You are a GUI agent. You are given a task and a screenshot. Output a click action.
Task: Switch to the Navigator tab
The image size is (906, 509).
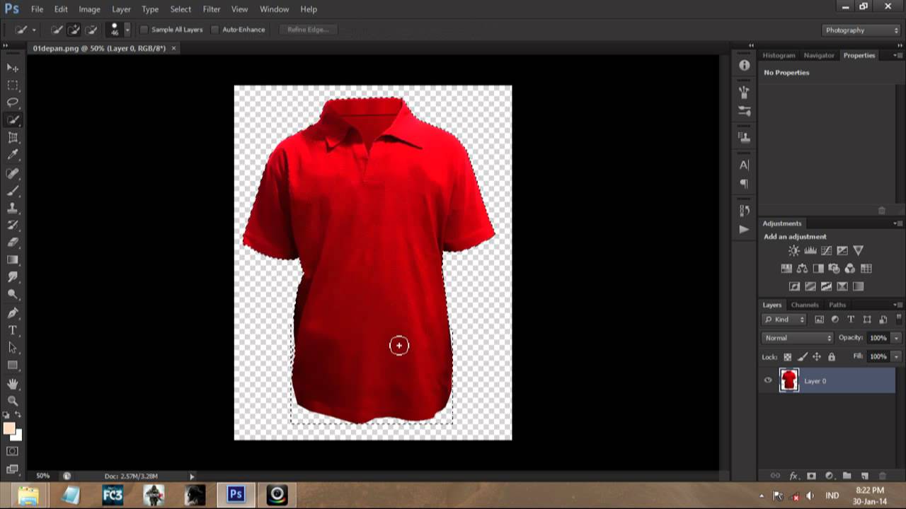[x=819, y=55]
